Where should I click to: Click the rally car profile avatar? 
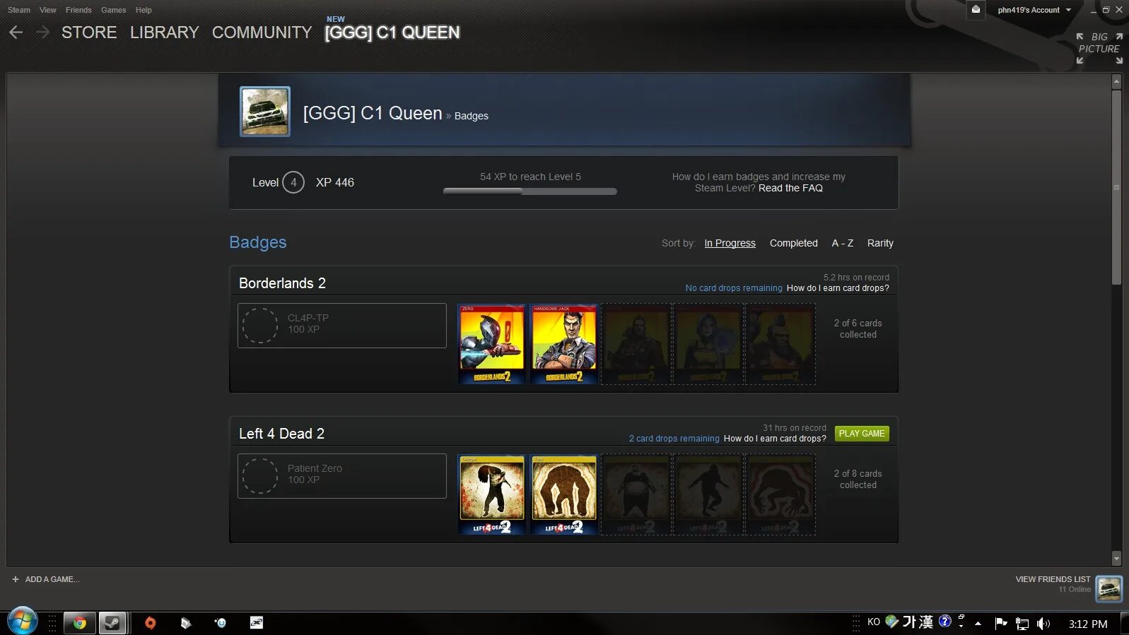coord(265,112)
